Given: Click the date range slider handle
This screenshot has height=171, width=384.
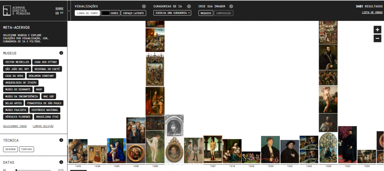Looking at the screenshot, I should pos(16,170).
